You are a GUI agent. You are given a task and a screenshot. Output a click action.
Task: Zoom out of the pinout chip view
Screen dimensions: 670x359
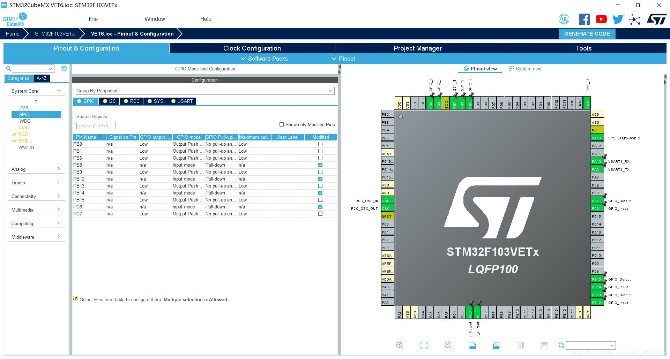click(x=448, y=345)
